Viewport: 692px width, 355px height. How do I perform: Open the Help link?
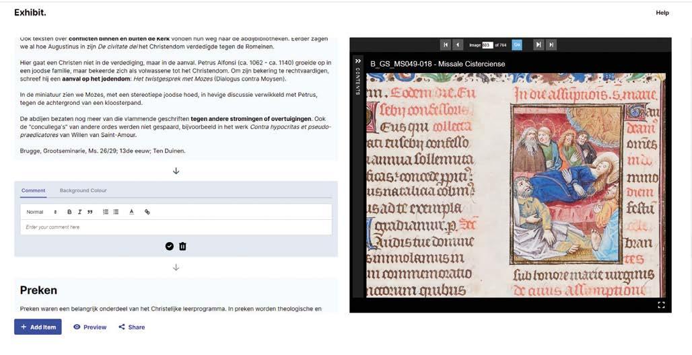(662, 13)
